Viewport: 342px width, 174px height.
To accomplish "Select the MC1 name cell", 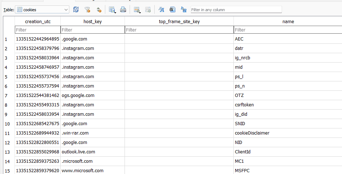I will 288,161.
